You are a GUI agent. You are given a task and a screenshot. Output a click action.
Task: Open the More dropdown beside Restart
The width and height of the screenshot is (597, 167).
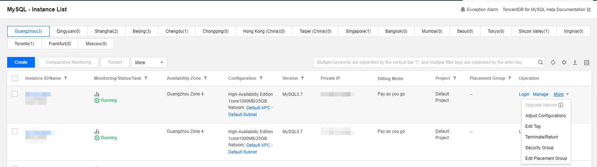(x=149, y=62)
